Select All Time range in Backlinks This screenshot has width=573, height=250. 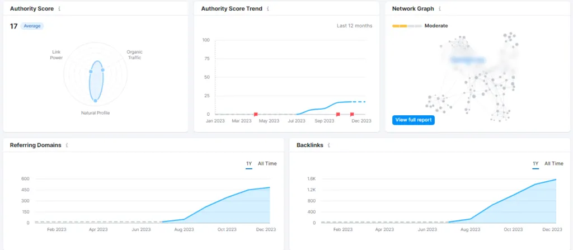pos(553,164)
